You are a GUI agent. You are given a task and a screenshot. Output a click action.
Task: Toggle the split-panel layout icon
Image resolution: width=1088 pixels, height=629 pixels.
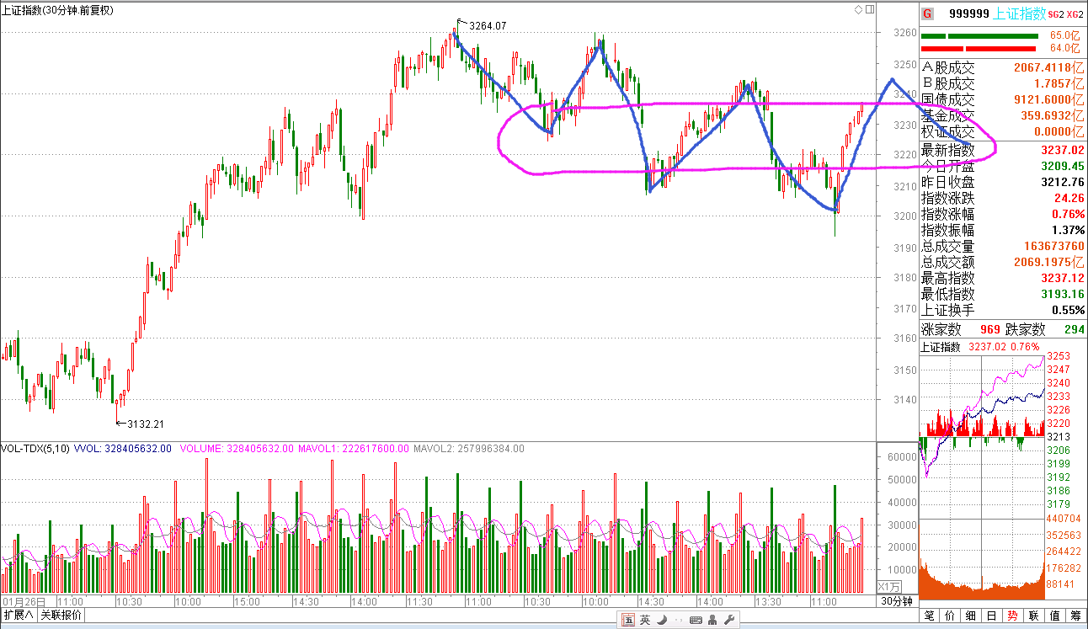click(869, 10)
